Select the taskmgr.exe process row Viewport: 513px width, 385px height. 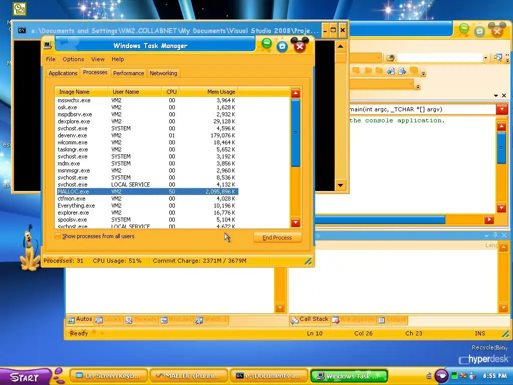[147, 149]
